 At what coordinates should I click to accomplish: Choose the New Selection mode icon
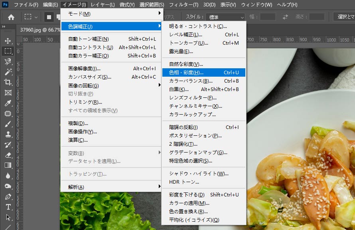[49, 17]
